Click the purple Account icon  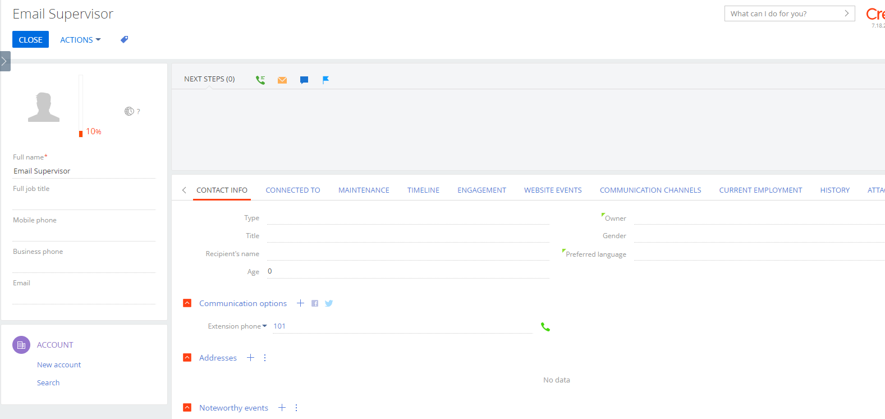[x=21, y=345]
